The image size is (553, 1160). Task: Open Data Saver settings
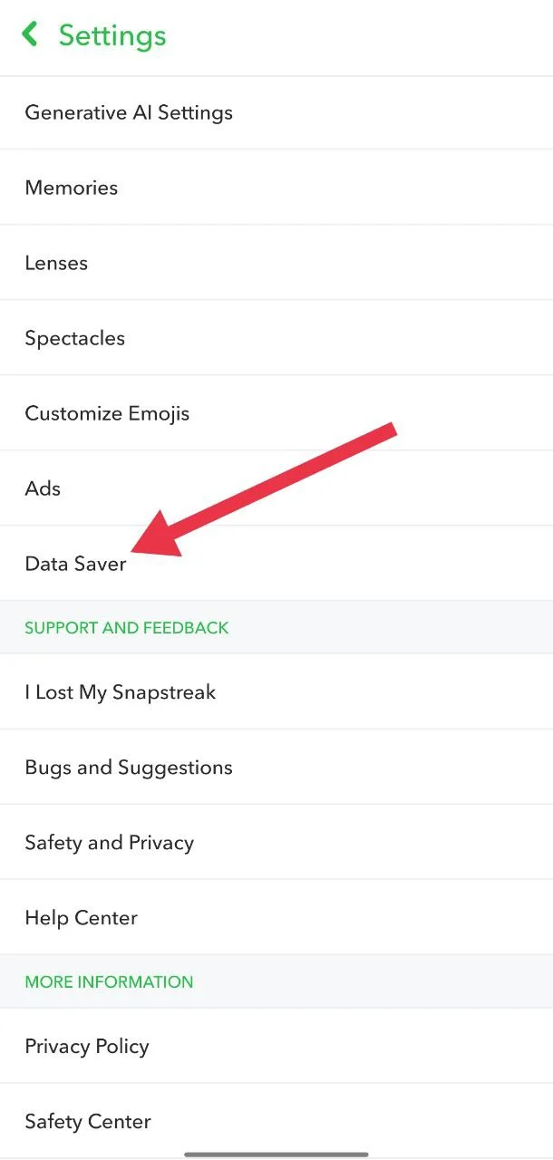point(75,565)
